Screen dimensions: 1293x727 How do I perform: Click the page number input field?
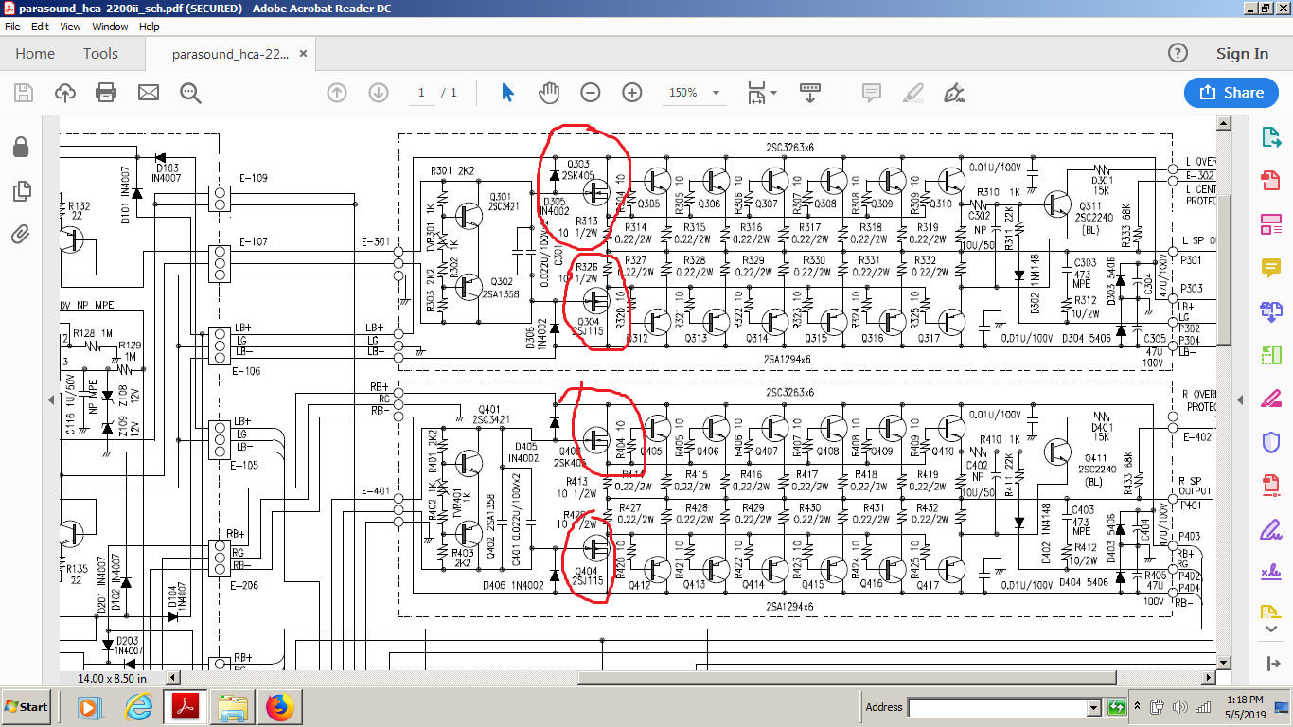point(421,93)
